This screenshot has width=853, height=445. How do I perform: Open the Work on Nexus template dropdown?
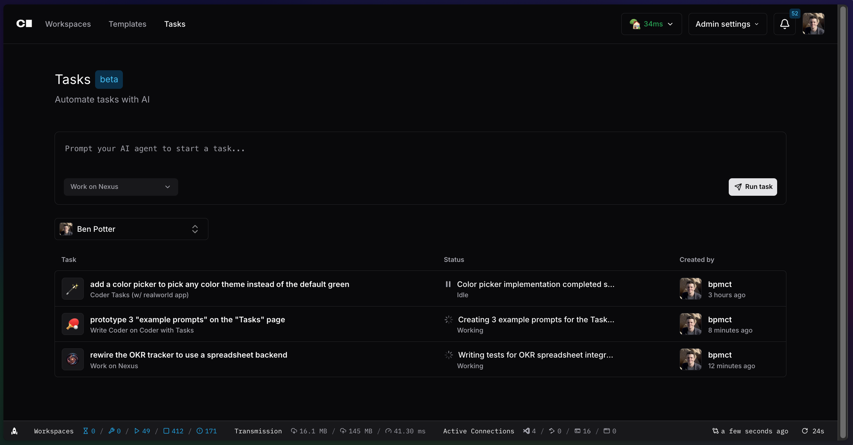pyautogui.click(x=120, y=187)
